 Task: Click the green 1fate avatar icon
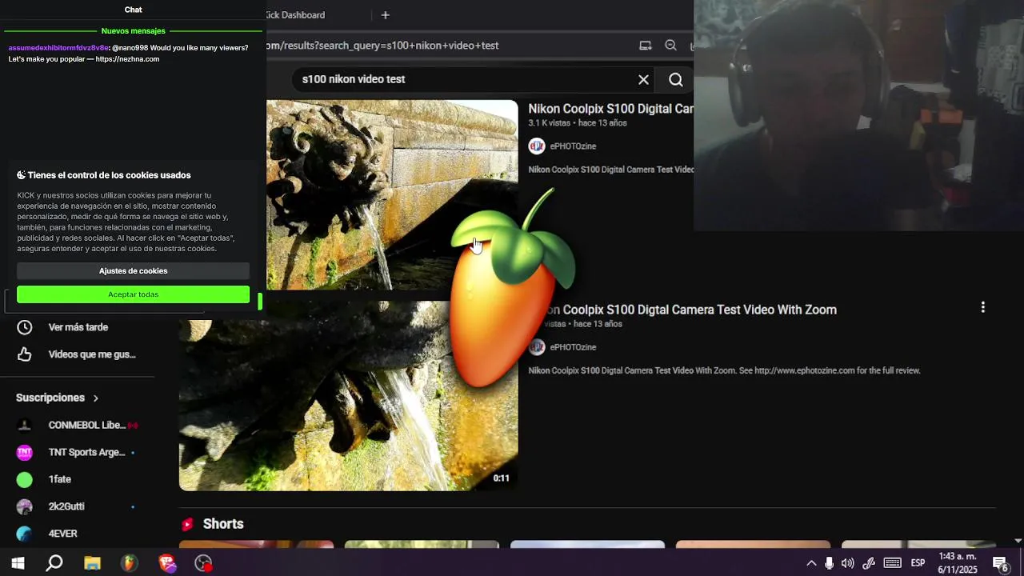click(25, 479)
